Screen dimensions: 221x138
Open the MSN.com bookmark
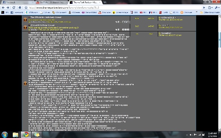click(32, 12)
